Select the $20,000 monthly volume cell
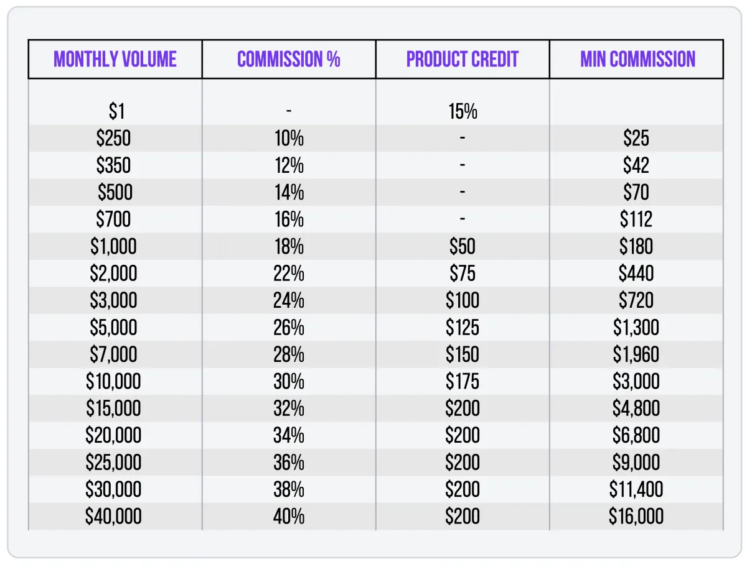747x567 pixels. coord(114,435)
